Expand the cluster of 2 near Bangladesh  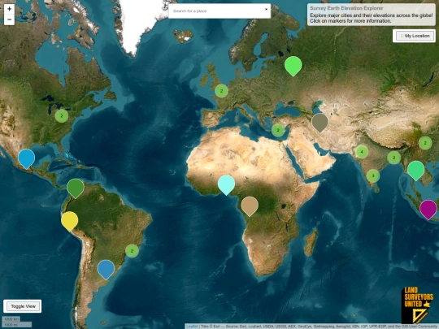pyautogui.click(x=394, y=158)
